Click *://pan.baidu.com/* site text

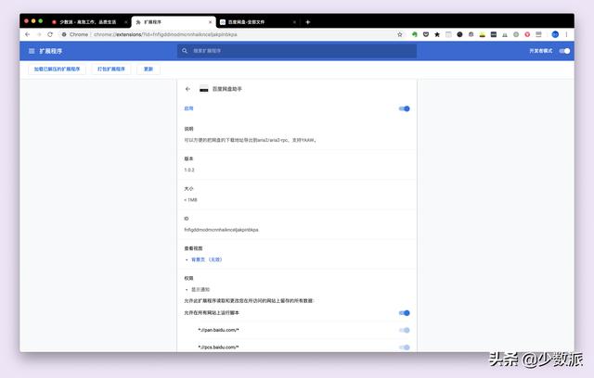218,330
